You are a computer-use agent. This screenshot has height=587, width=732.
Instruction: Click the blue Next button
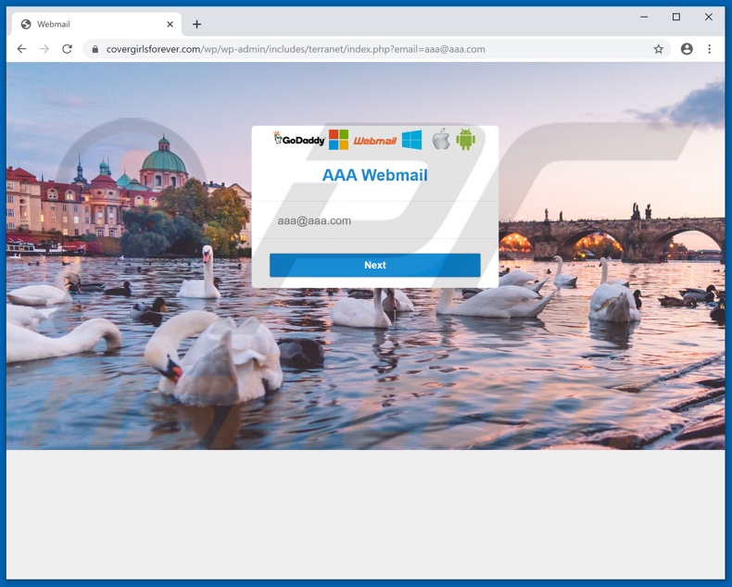[x=375, y=265]
